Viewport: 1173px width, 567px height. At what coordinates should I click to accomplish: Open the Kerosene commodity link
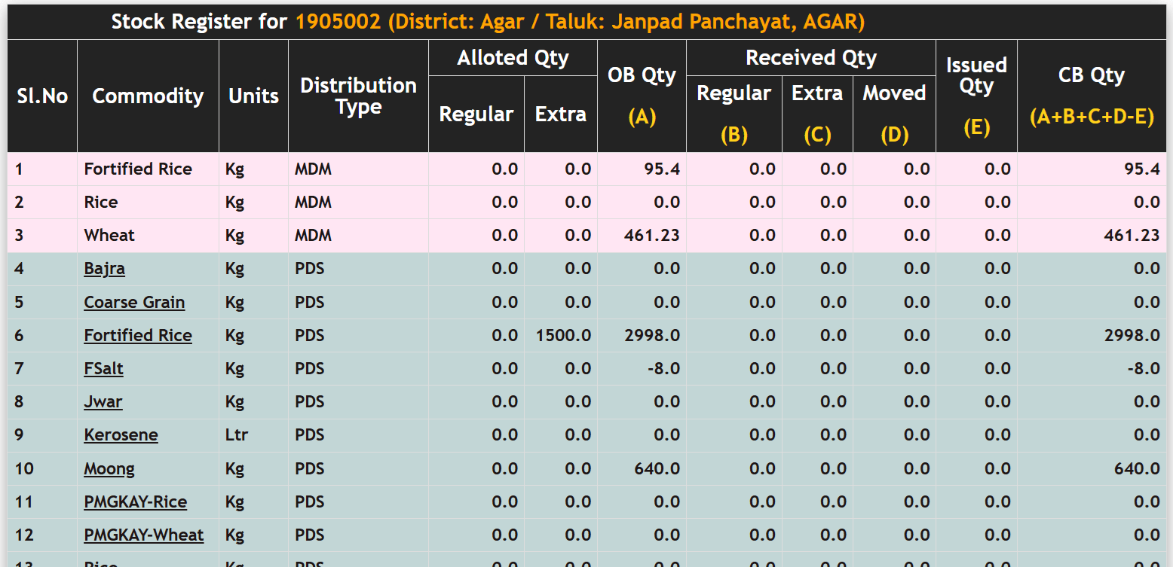121,434
